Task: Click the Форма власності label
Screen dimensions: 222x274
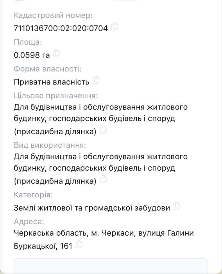Action: (48, 69)
